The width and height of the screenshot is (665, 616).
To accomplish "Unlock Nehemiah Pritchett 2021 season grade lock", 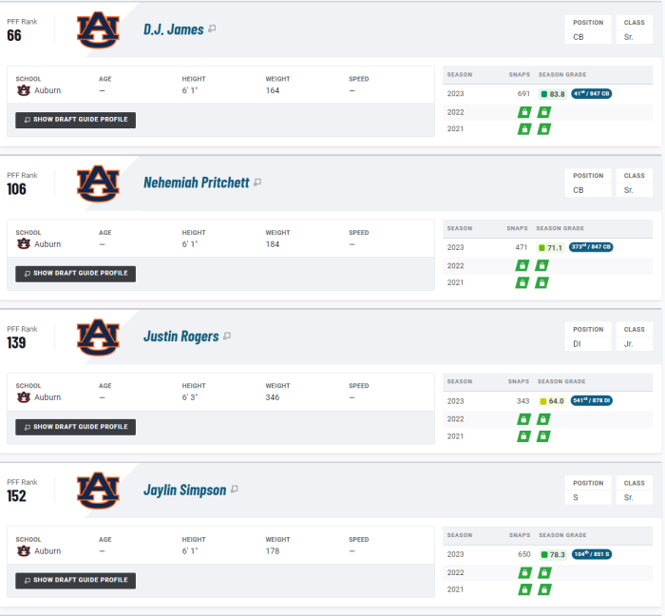I will 541,282.
